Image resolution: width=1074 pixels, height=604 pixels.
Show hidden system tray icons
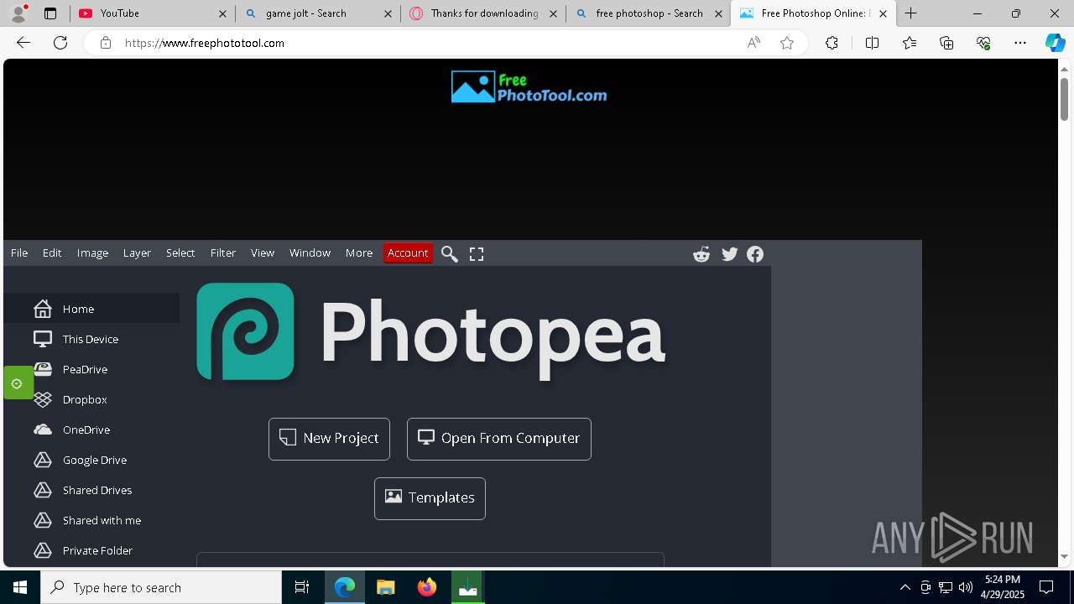click(905, 587)
